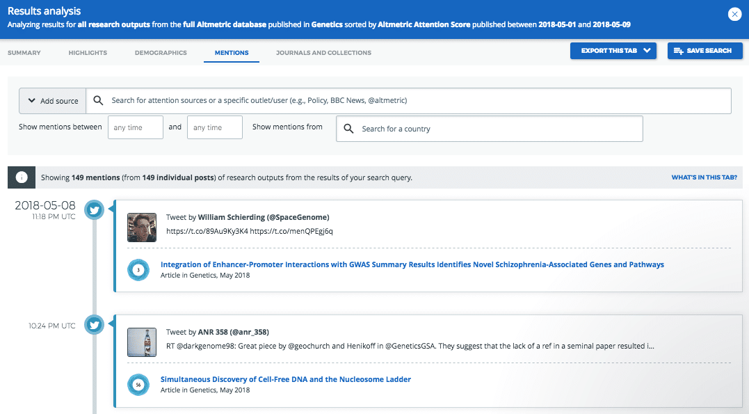Open the Export This Tab dropdown

click(613, 51)
